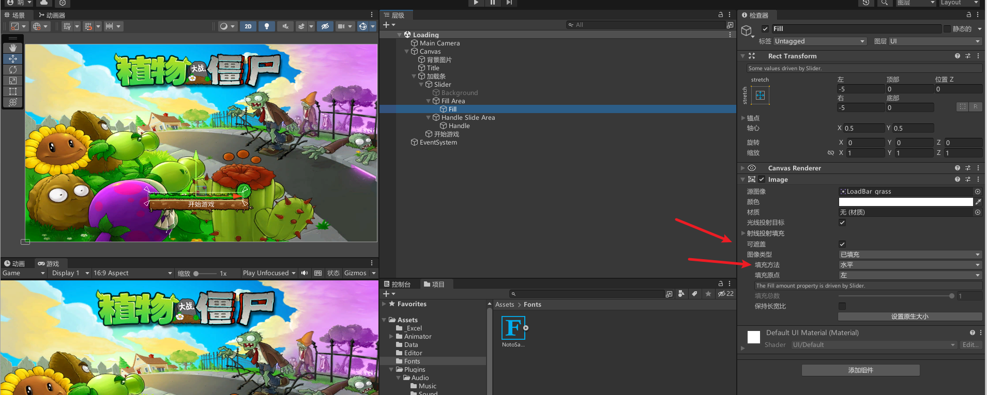Select the Hand view tool in scene
This screenshot has height=395, width=987.
13,48
